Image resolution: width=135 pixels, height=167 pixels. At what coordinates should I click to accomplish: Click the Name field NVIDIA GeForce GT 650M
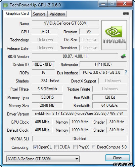pyautogui.click(x=65, y=23)
